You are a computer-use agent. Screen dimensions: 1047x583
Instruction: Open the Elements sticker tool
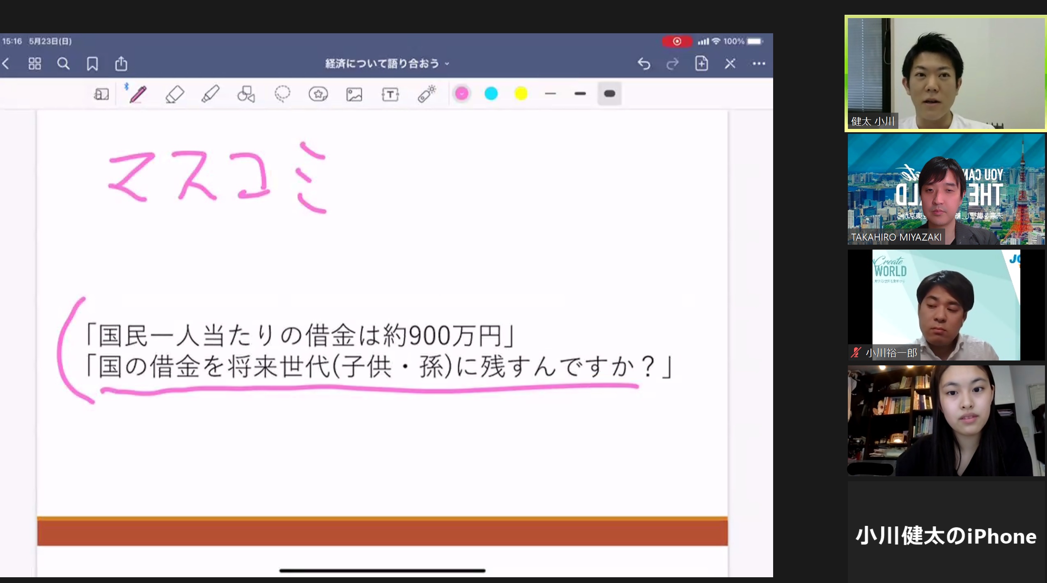pos(318,94)
